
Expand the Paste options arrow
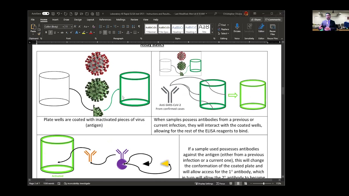click(33, 34)
